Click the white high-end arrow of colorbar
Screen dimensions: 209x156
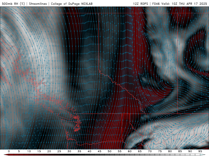[203, 155]
